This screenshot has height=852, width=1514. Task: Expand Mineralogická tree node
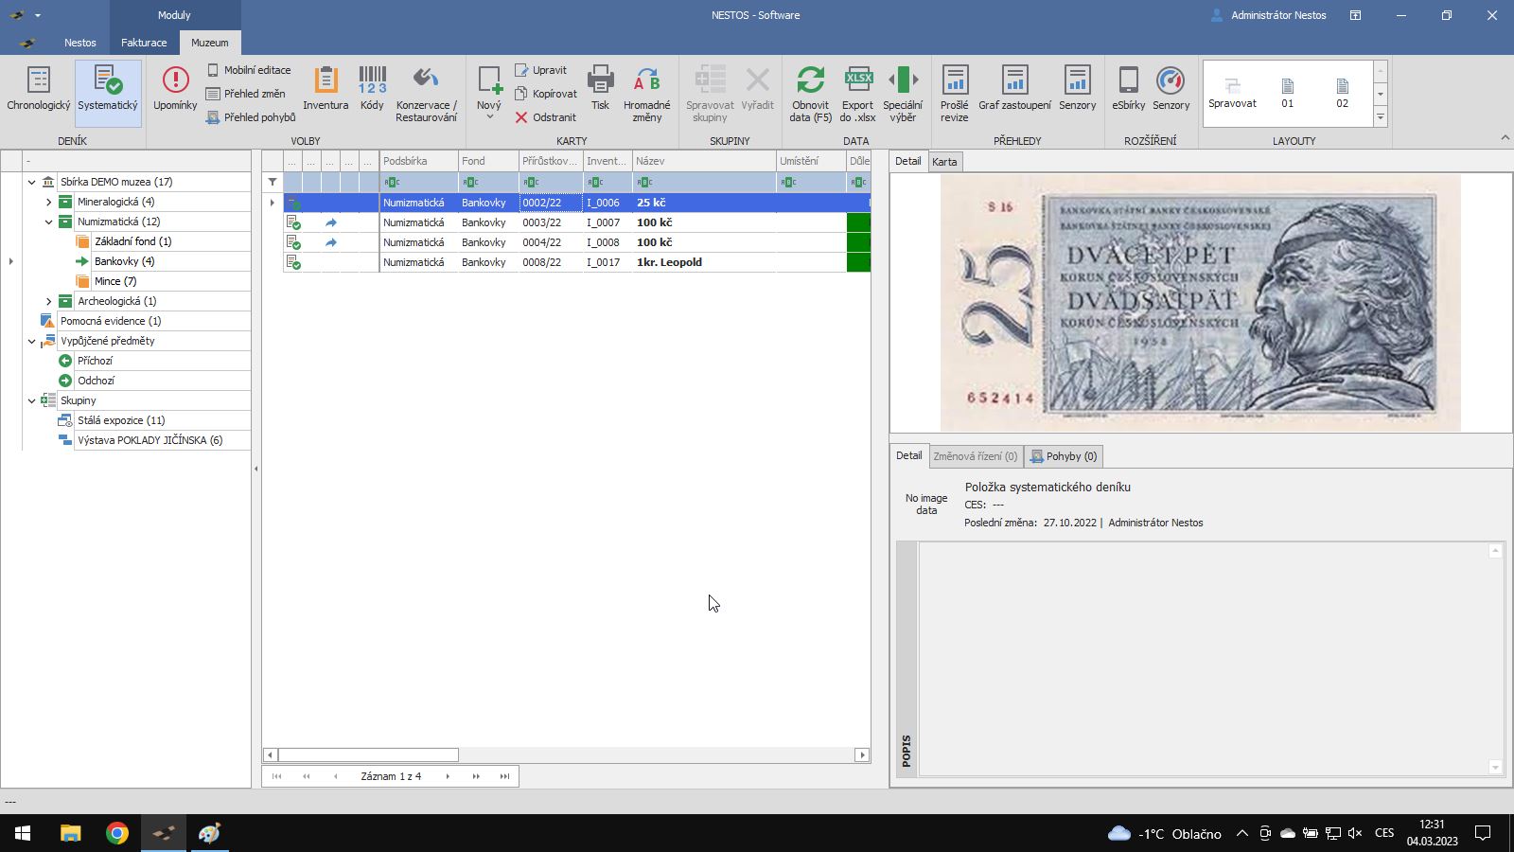[x=48, y=202]
